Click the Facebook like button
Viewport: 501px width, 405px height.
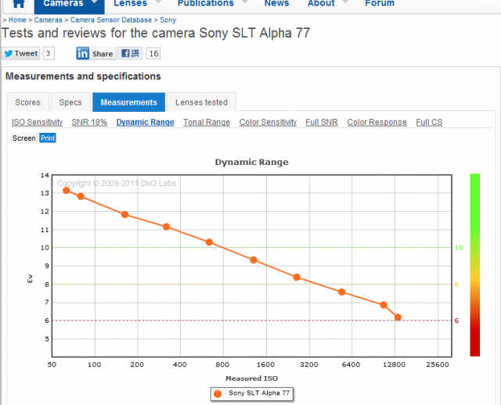tap(130, 53)
